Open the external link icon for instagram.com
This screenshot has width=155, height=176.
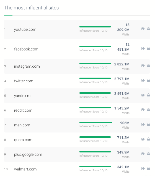143,66
